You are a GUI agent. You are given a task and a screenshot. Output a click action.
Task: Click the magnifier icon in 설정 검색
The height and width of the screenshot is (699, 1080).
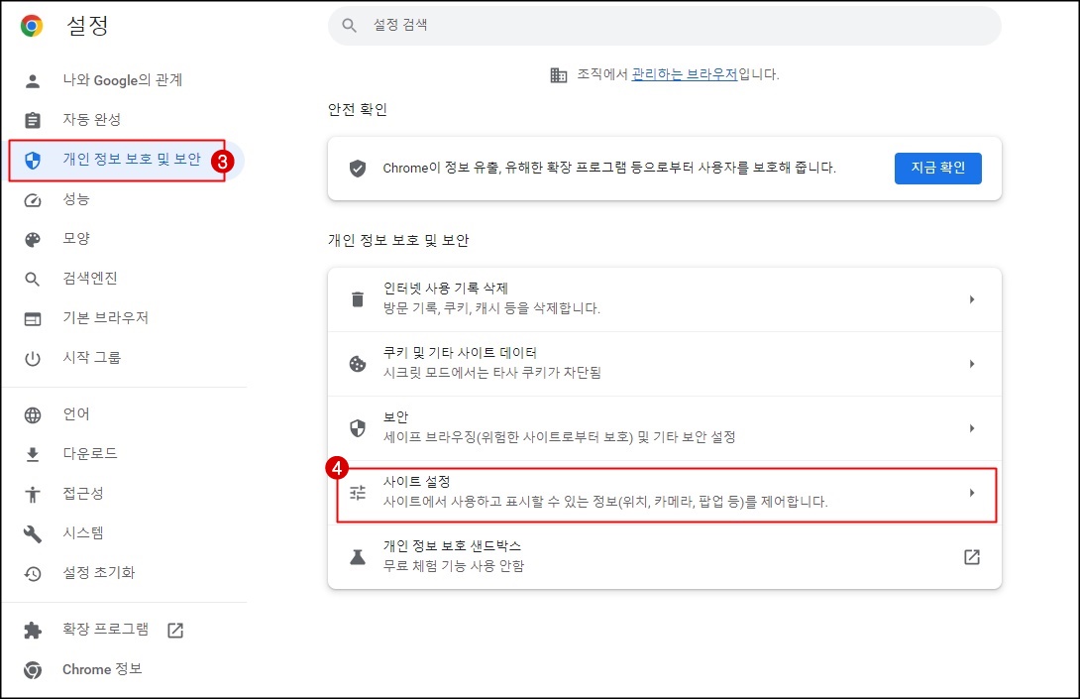coord(350,26)
